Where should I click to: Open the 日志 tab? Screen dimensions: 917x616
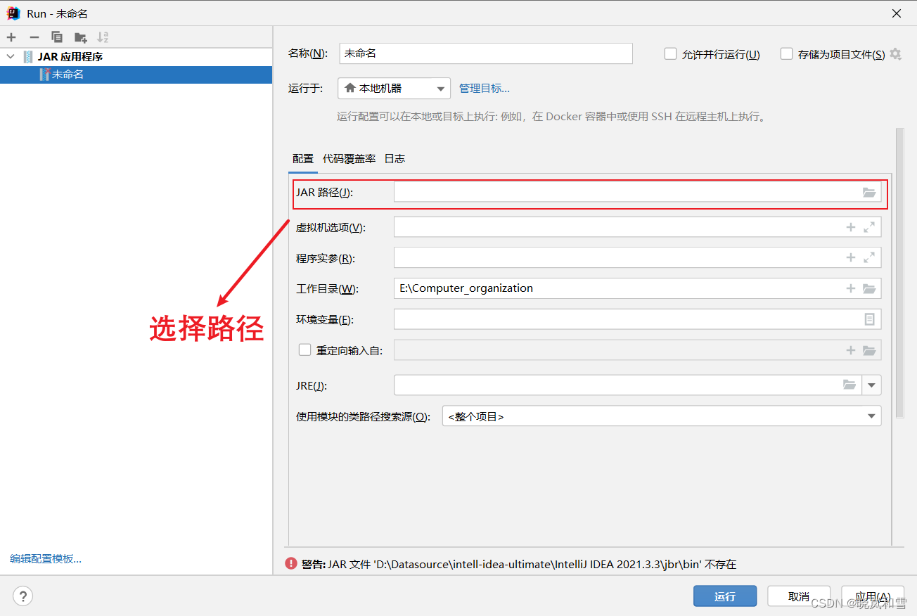(x=395, y=158)
